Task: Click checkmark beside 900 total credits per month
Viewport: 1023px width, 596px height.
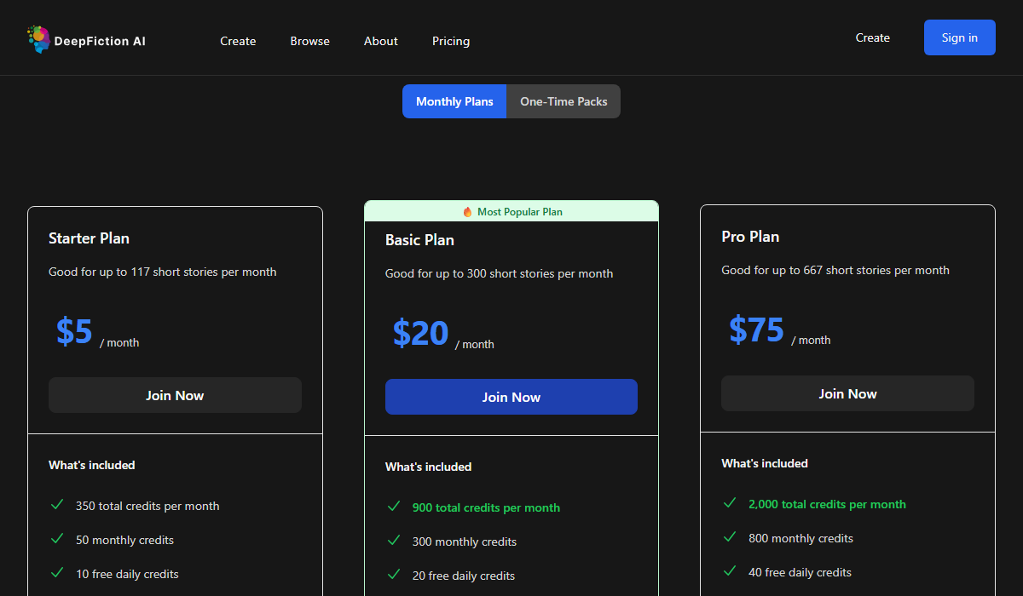Action: pyautogui.click(x=394, y=507)
